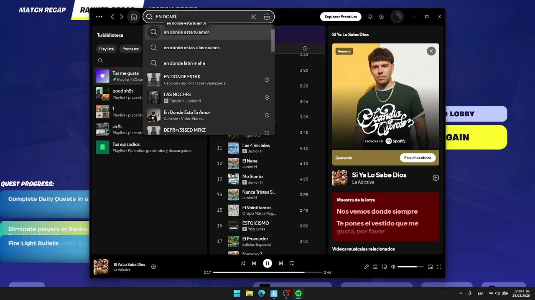The image size is (535, 300).
Task: Click Escuchar ahora button on ad
Action: [418, 158]
